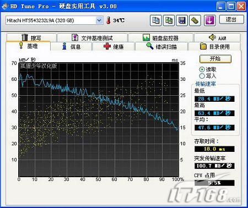Open the 文件基准测试 file benchmark tab

pos(93,38)
